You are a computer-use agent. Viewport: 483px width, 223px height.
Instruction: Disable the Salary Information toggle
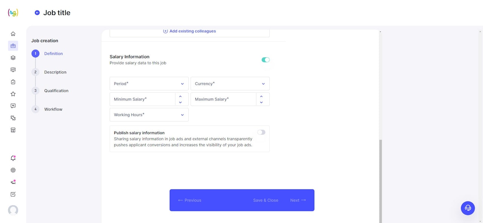(266, 60)
